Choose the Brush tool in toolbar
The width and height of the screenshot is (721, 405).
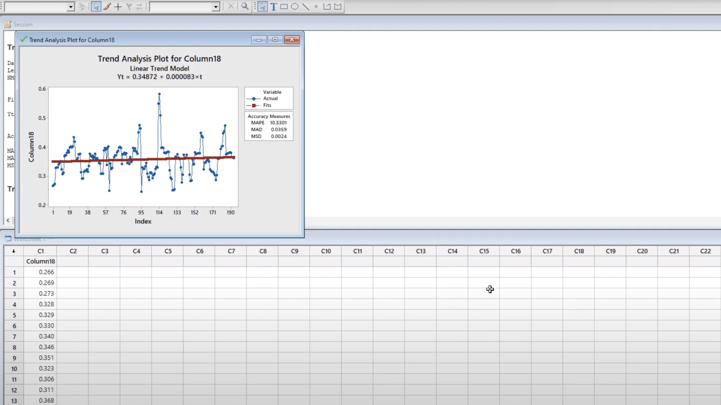[x=107, y=7]
